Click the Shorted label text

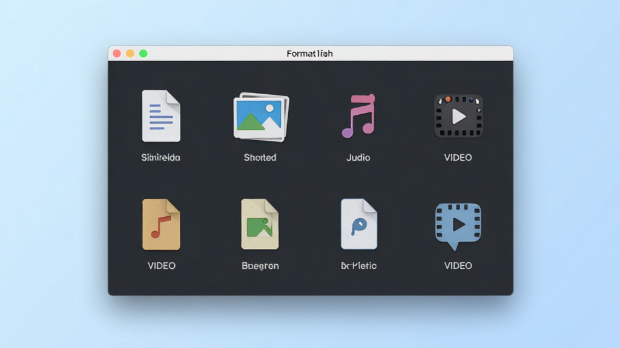(x=260, y=158)
